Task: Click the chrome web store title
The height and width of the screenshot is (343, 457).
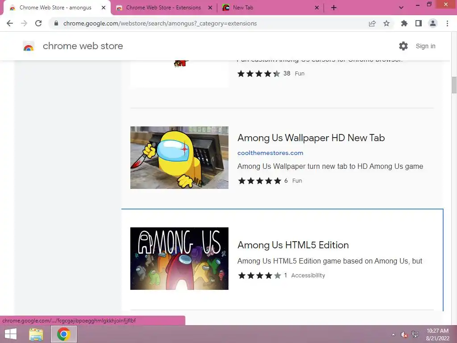Action: [x=83, y=46]
